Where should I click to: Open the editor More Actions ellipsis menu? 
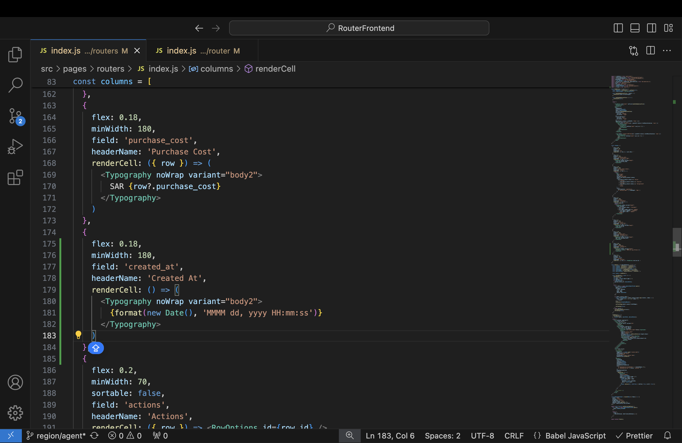667,51
